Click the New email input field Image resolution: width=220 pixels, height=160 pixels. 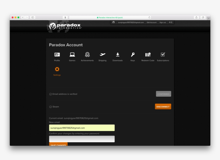point(82,128)
